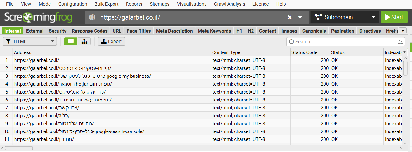Switch to the Security tab
412x152 pixels.
click(58, 31)
